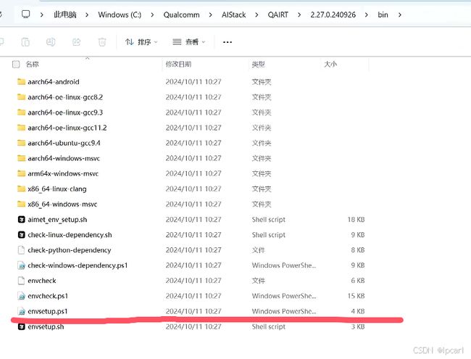This screenshot has width=471, height=359.
Task: Click the modified date of arm64x-windows-msvc
Action: (x=193, y=173)
